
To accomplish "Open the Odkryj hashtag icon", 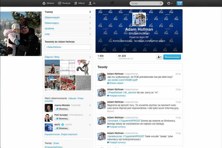I will click(x=76, y=3).
